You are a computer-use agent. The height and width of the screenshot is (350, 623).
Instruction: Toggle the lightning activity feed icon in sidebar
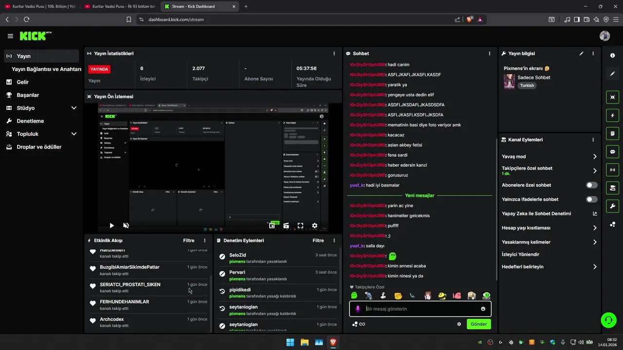(x=612, y=115)
